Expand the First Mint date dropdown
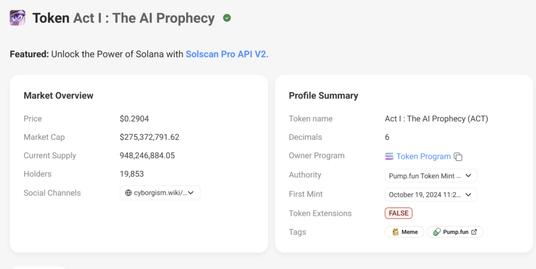The width and height of the screenshot is (536, 269). 468,195
